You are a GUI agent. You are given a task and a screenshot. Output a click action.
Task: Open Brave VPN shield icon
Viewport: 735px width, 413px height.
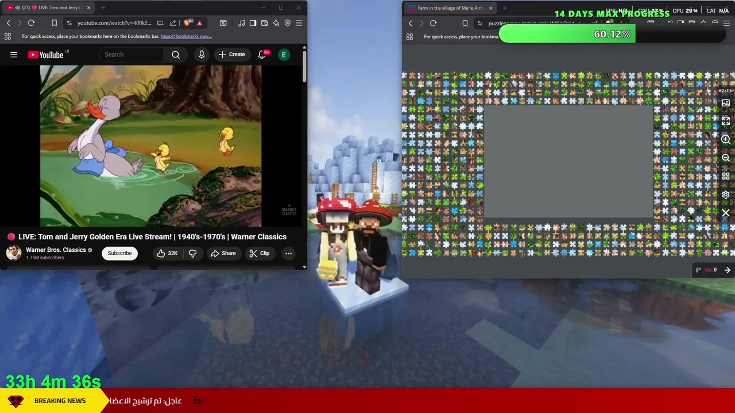pyautogui.click(x=288, y=23)
